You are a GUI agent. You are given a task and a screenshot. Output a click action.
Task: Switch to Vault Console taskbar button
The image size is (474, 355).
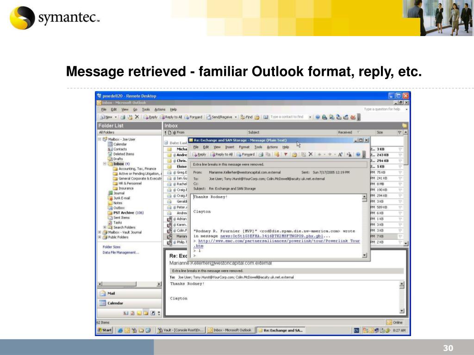(x=181, y=330)
